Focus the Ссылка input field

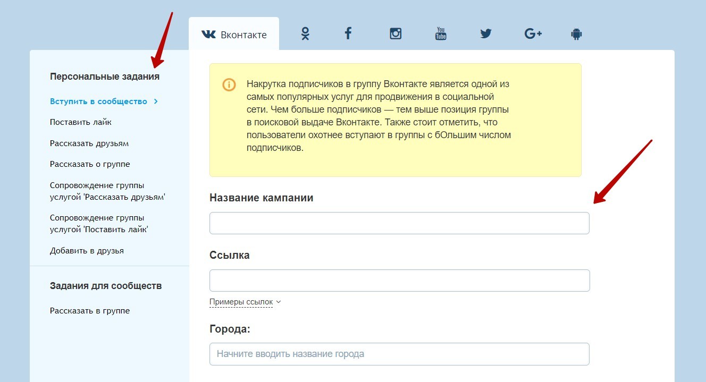(399, 281)
